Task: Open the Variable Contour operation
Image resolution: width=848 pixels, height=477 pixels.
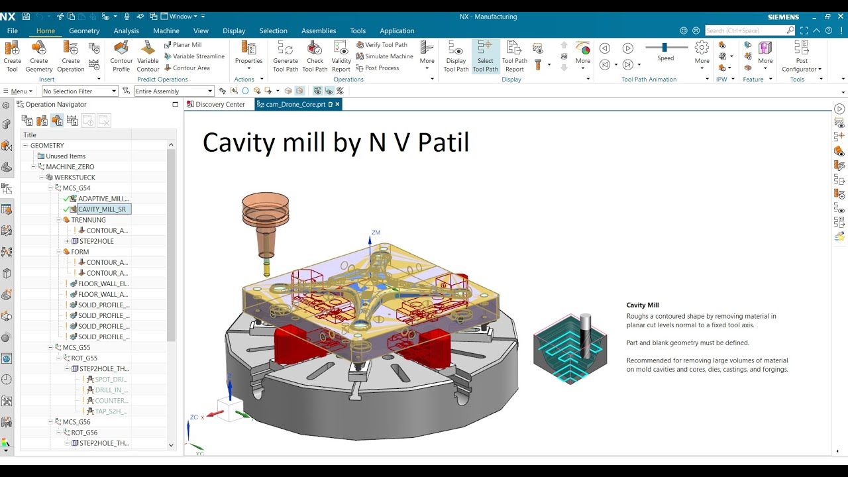Action: click(148, 56)
